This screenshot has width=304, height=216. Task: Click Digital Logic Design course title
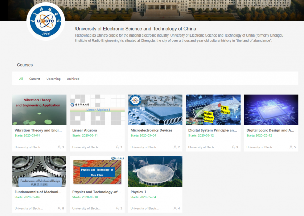pyautogui.click(x=270, y=130)
